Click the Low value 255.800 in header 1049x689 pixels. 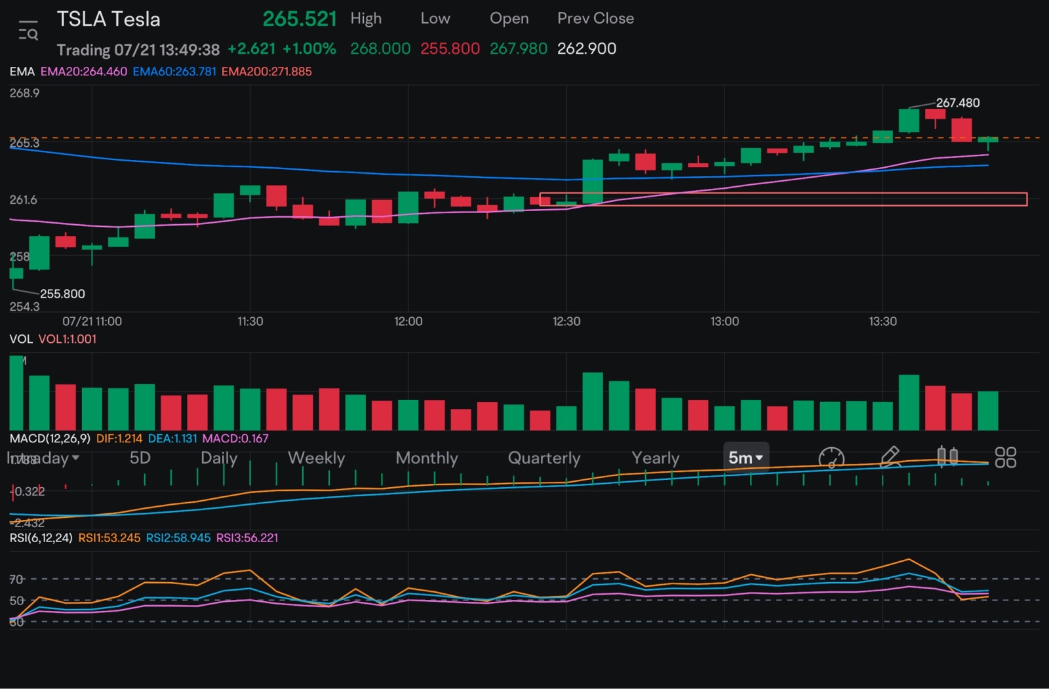pos(450,49)
